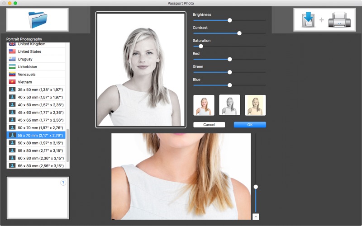Pick the 35 x 50 mm photo size
This screenshot has width=362, height=226.
point(40,89)
